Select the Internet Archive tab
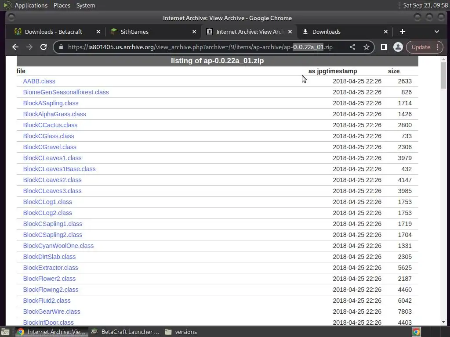The height and width of the screenshot is (337, 450). [249, 32]
